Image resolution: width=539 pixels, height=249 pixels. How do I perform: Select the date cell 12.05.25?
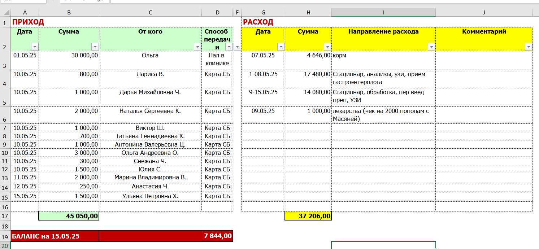pos(25,187)
